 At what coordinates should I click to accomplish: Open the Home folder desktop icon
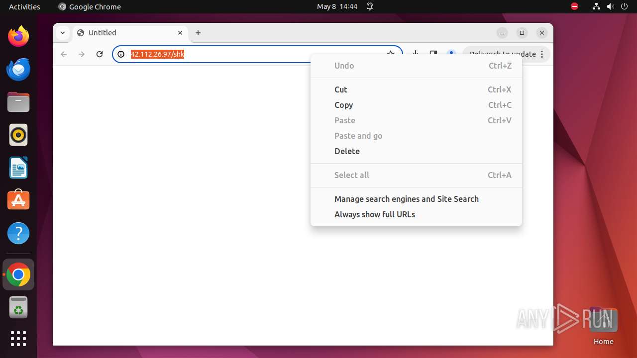603,326
